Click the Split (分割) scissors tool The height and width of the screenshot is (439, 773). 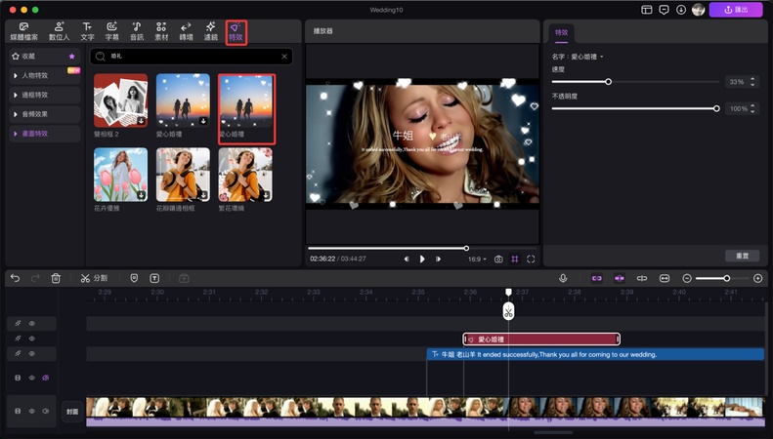[95, 278]
